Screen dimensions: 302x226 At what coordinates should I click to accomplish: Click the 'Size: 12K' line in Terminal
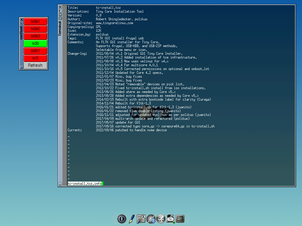click(84, 31)
